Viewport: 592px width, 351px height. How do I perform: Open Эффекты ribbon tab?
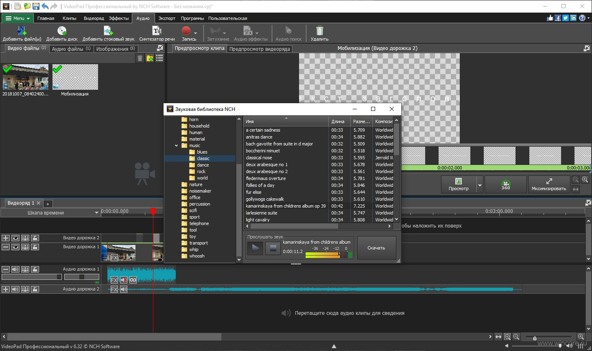click(x=119, y=18)
